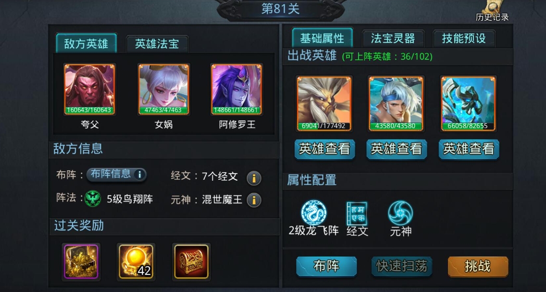The width and height of the screenshot is (546, 292).
Task: Click the 快速扫荡 button
Action: click(x=401, y=266)
